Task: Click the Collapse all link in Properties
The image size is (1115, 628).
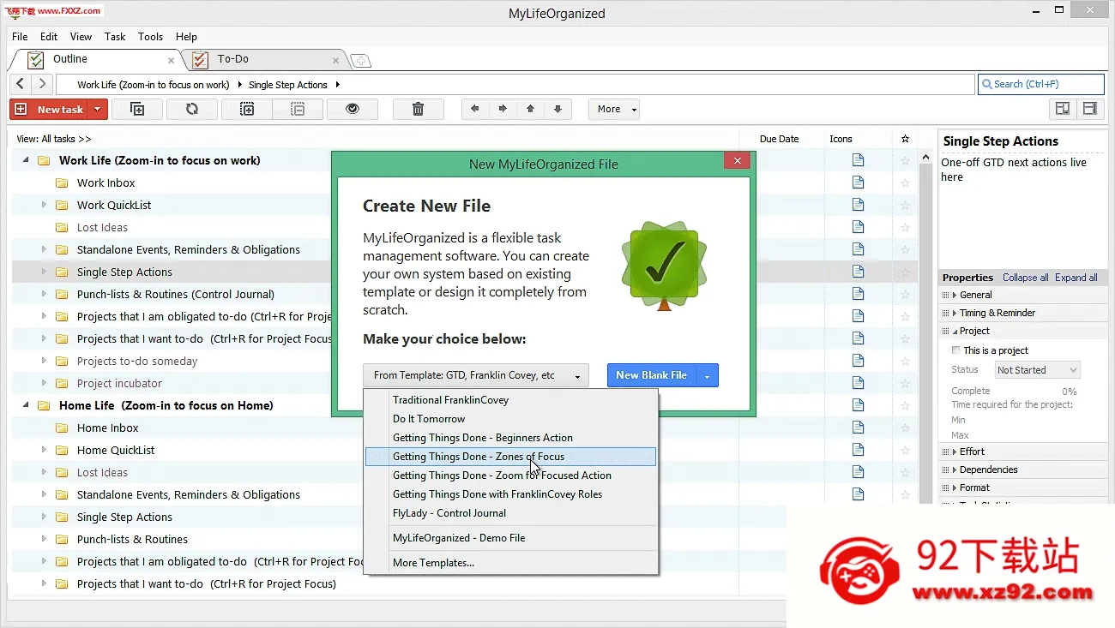Action: tap(1025, 278)
